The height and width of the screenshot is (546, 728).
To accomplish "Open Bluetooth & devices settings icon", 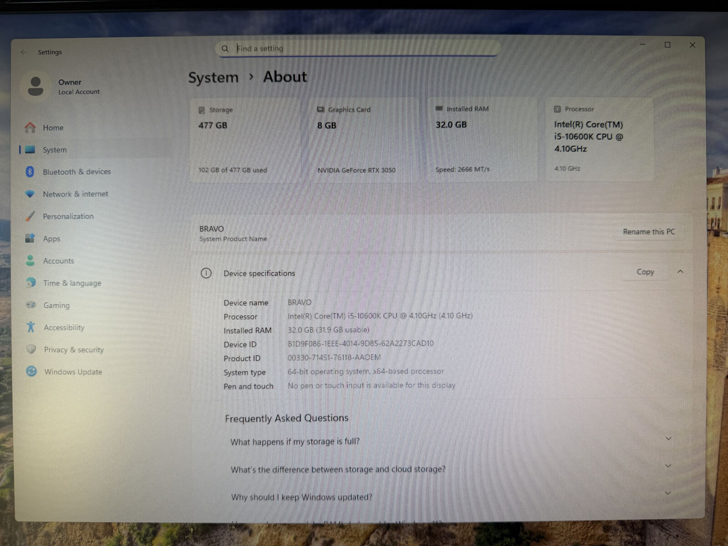I will click(30, 172).
